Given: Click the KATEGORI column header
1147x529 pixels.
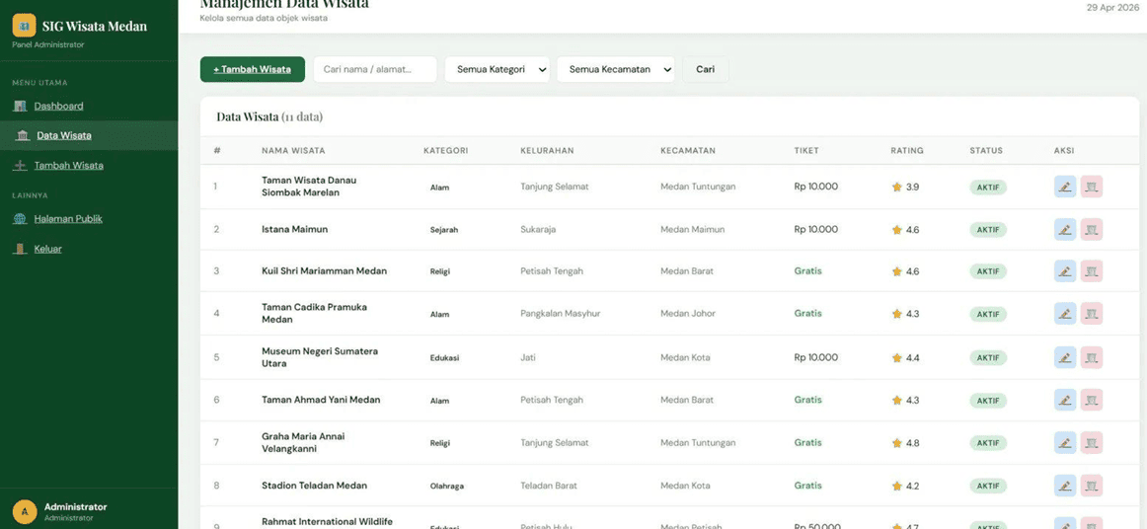Looking at the screenshot, I should point(445,151).
